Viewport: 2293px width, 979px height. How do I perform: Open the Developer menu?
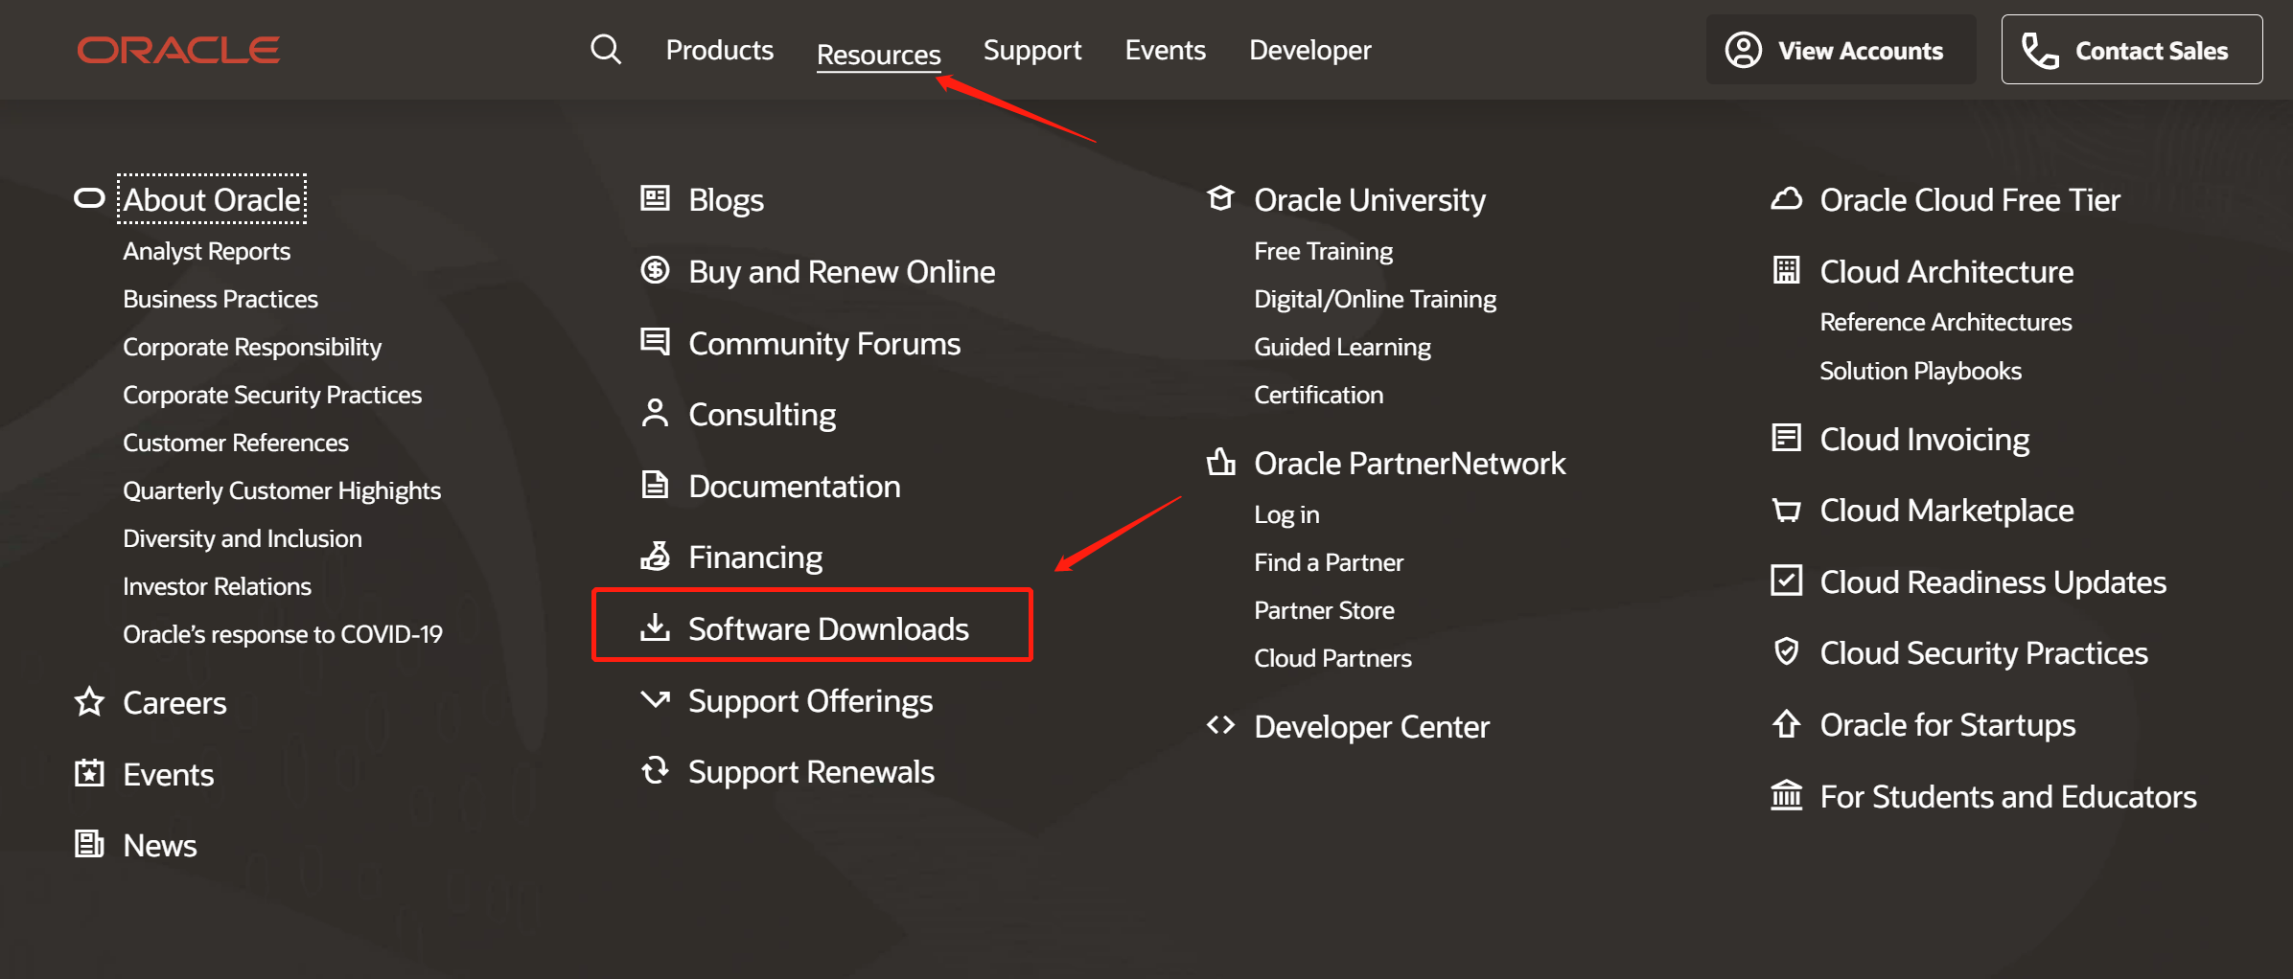click(1310, 50)
